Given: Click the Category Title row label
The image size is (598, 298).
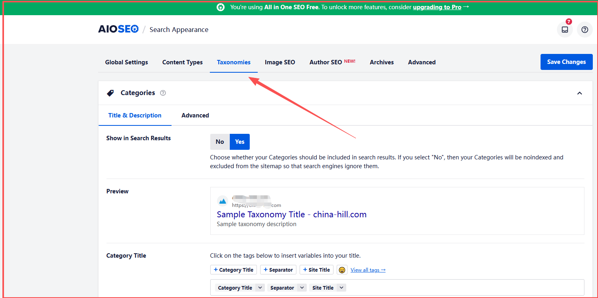Looking at the screenshot, I should 126,256.
